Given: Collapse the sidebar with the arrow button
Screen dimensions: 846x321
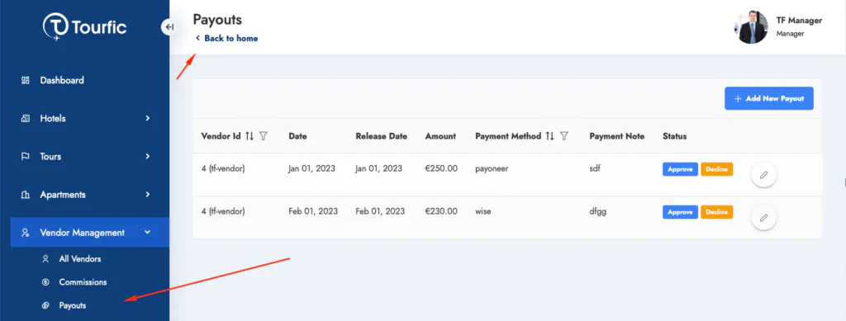Looking at the screenshot, I should [x=169, y=27].
